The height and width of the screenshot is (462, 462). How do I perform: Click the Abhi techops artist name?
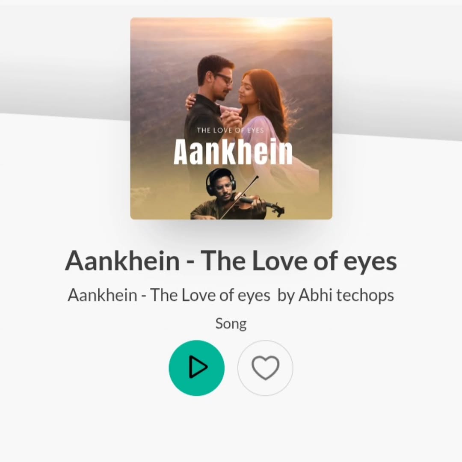[346, 295]
